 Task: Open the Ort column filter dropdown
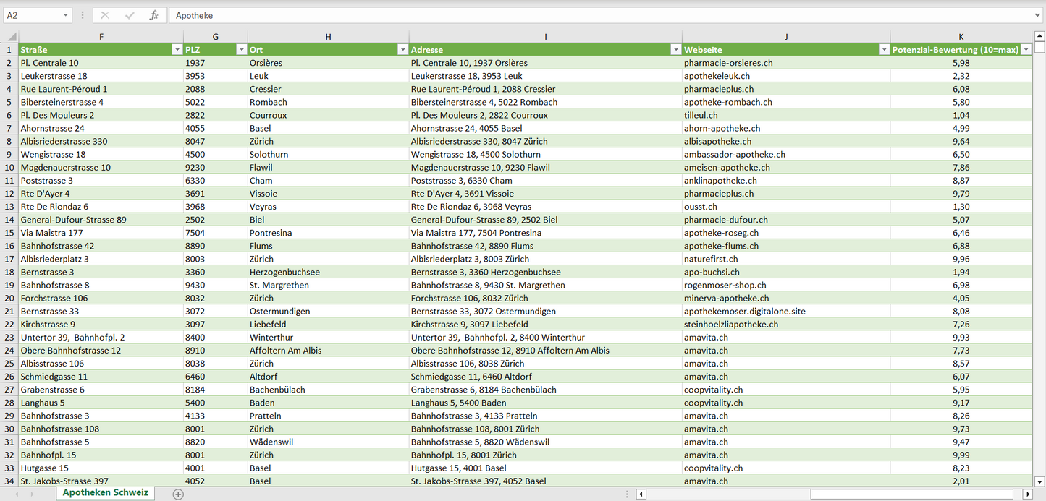click(402, 50)
